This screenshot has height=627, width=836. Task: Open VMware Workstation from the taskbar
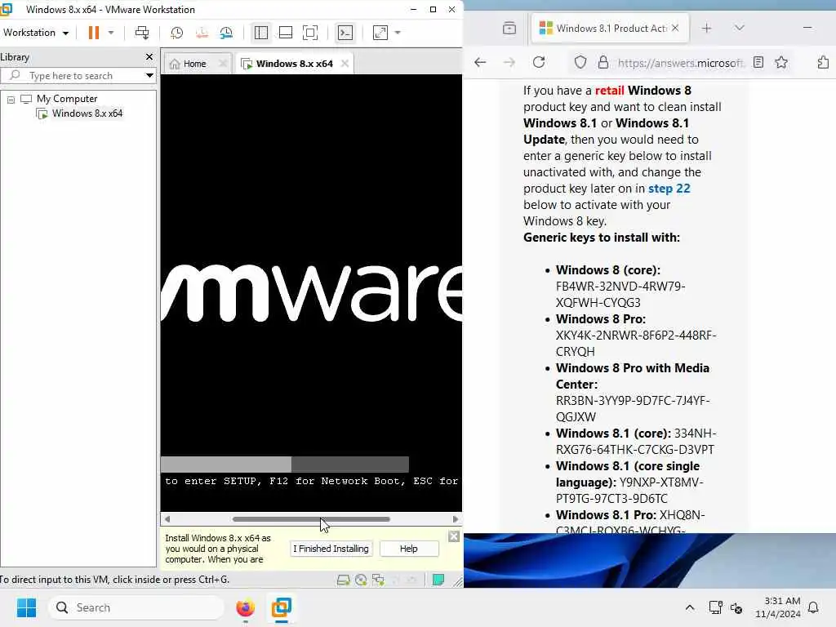pyautogui.click(x=281, y=607)
